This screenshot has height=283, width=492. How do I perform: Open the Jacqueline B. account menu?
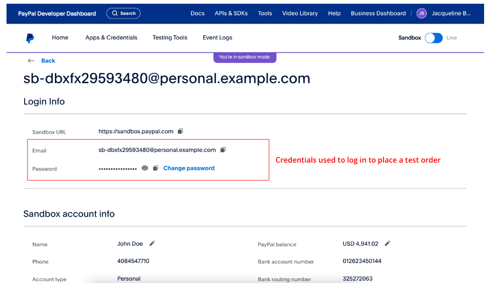(x=451, y=13)
